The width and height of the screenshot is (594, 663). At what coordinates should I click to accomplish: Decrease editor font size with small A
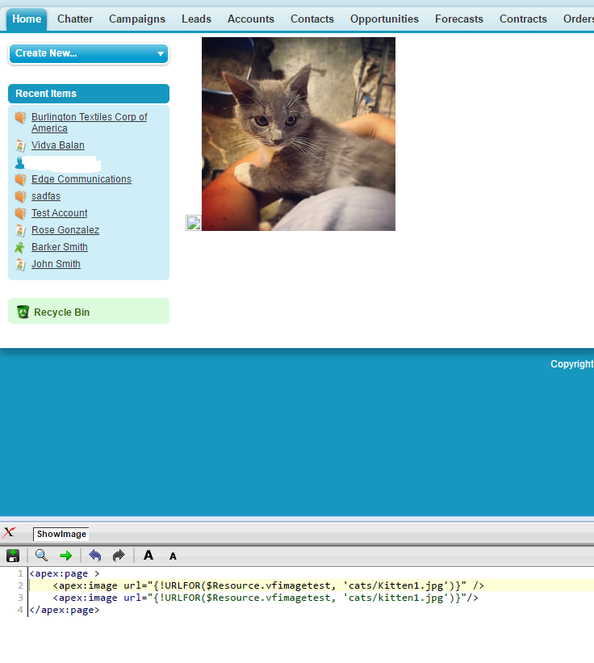tap(173, 556)
